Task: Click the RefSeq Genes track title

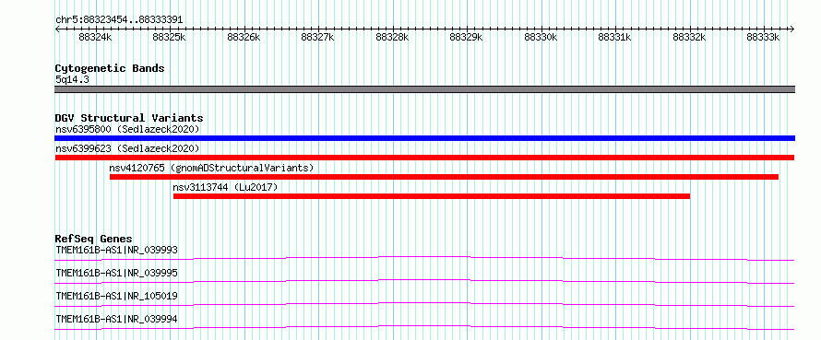Action: (93, 239)
